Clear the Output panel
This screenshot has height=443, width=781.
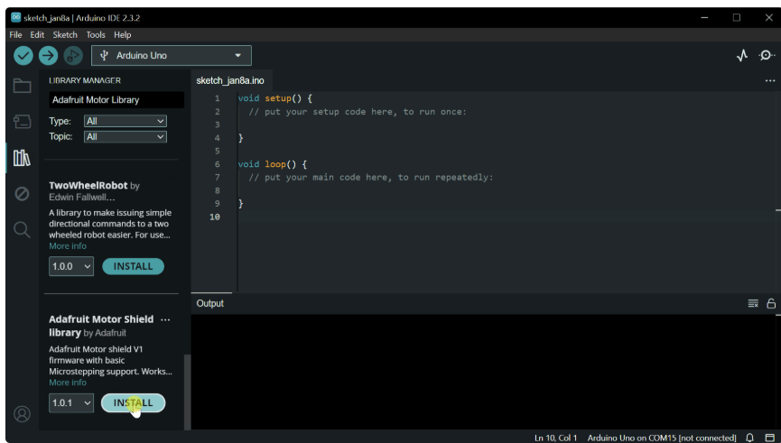pos(753,303)
